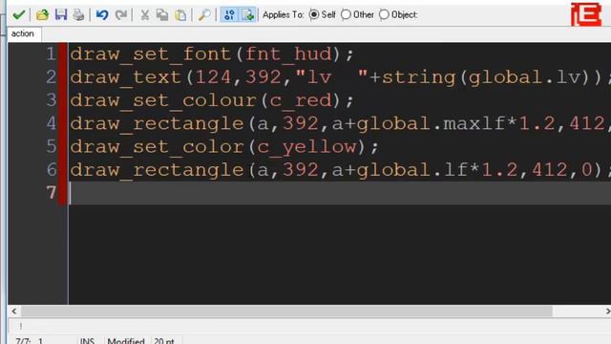Open a script file with folder icon
Screen dimensions: 611x344
(42, 15)
